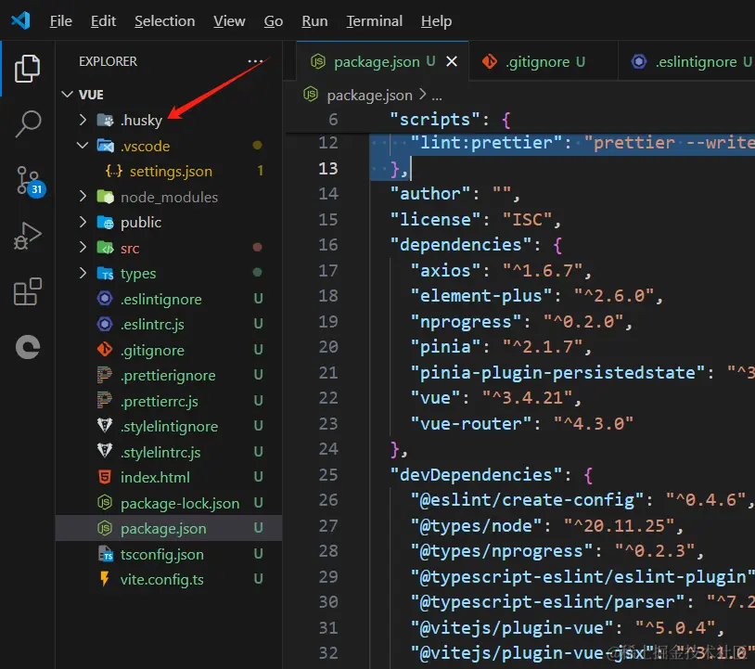Click the breadcrumb ellipsis after package.json
The height and width of the screenshot is (669, 755).
point(436,96)
